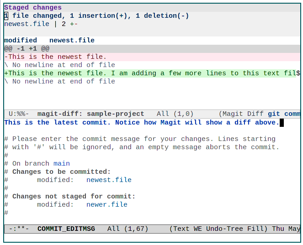Viewport: 303px width, 245px height.
Task: Click 'Fill' minor mode indicator in mode line
Action: (255, 229)
